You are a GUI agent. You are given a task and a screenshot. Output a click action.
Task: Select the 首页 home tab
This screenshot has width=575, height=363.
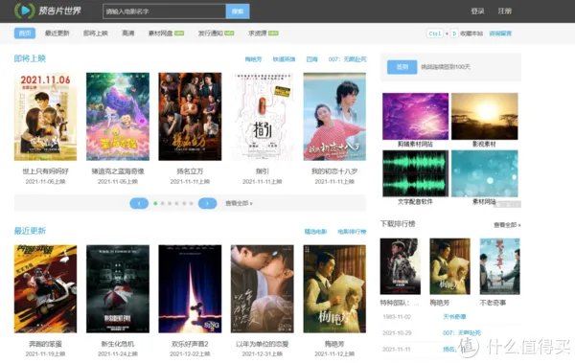click(25, 33)
